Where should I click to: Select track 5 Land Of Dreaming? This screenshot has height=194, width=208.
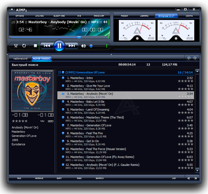click(x=126, y=111)
